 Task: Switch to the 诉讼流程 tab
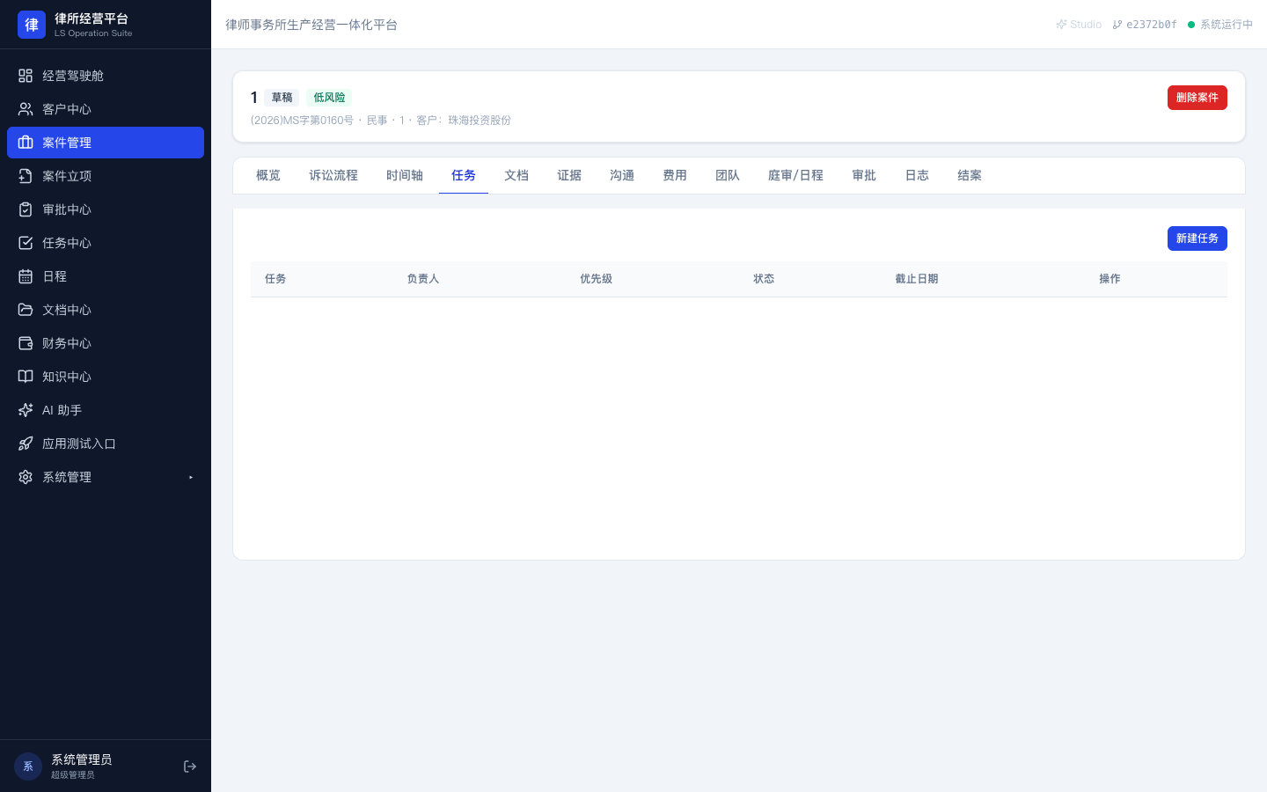[333, 175]
